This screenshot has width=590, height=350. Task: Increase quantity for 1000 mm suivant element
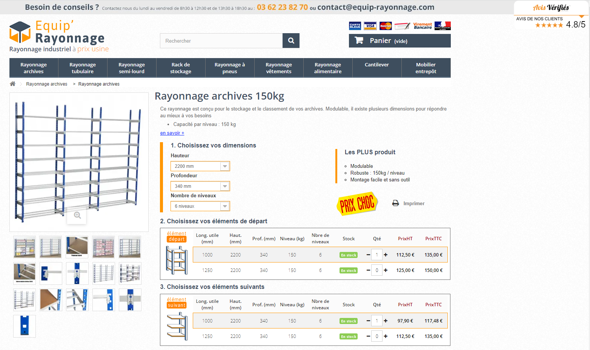tap(386, 321)
